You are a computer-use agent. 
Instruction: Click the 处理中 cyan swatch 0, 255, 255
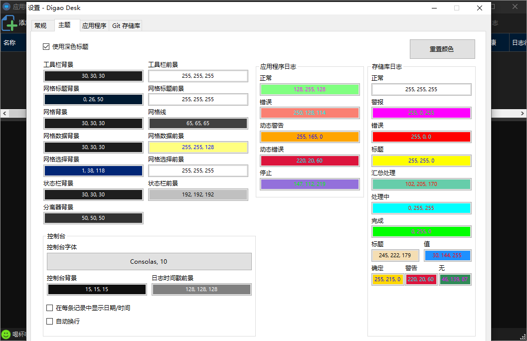(x=421, y=208)
